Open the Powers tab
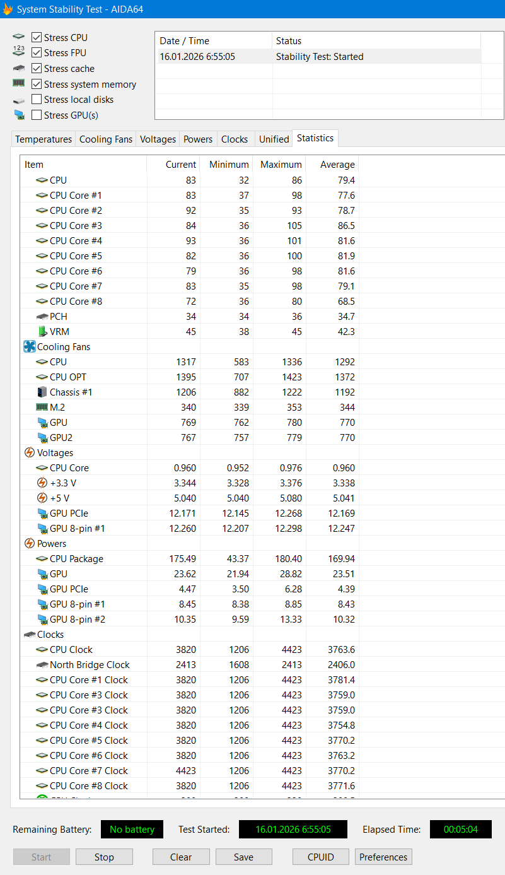Screen dimensions: 505x875 coord(198,139)
